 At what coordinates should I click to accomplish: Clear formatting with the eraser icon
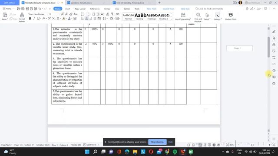pyautogui.click(x=71, y=14)
